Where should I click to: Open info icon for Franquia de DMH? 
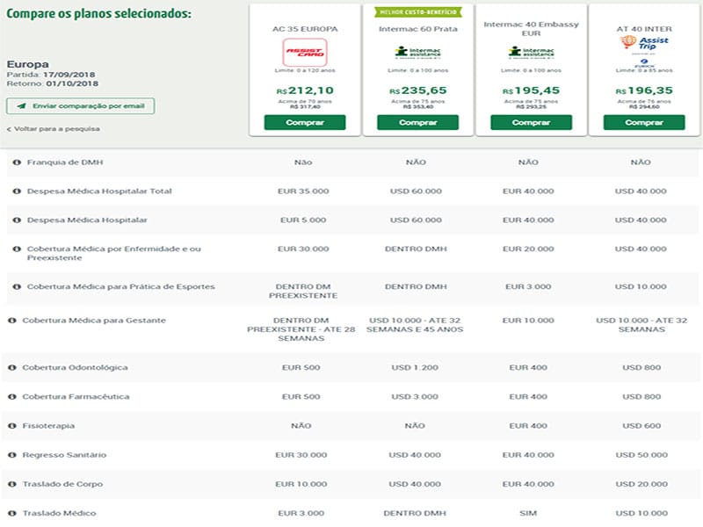(17, 162)
